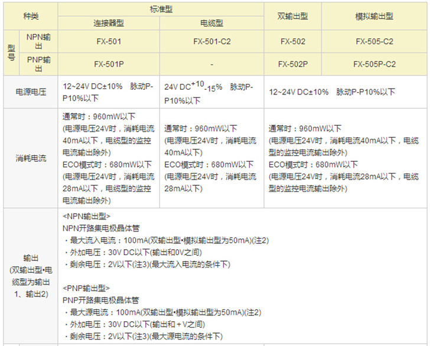Click the 最大源电流：100mA line
This screenshot has height=346, width=430.
point(163,312)
